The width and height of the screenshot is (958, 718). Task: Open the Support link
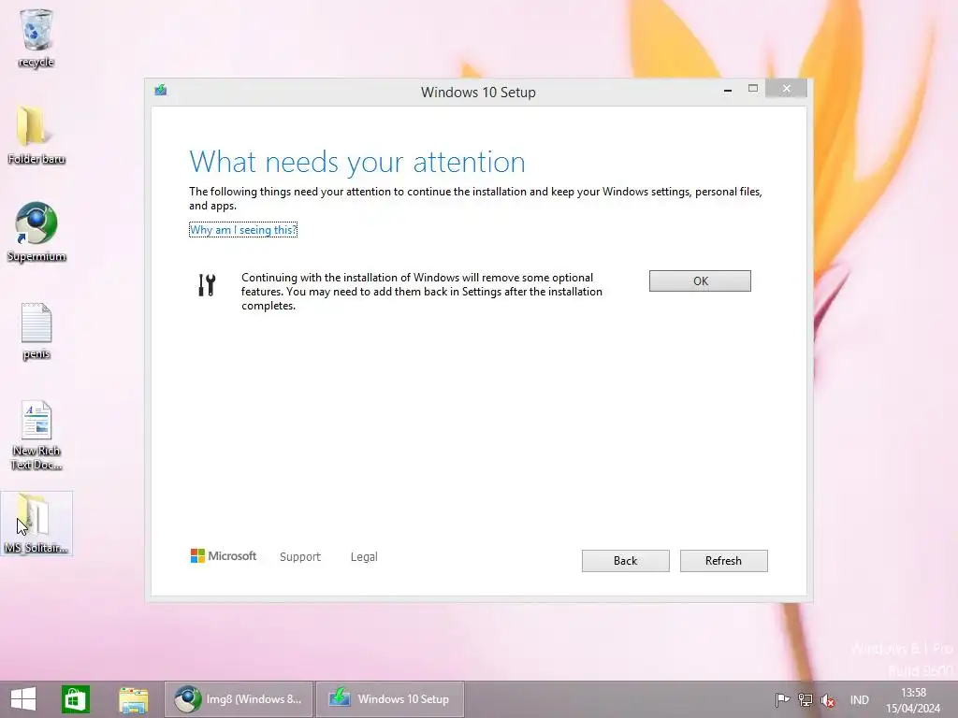pyautogui.click(x=300, y=557)
